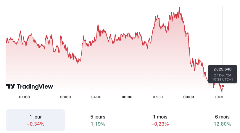Click the 10:30 time axis label
The width and height of the screenshot is (240, 133).
(x=219, y=97)
